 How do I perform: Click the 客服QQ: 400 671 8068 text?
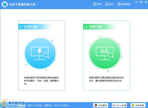pos(56,105)
